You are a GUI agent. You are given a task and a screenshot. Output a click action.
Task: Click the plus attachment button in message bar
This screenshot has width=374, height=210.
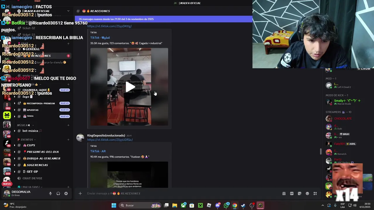click(x=80, y=193)
